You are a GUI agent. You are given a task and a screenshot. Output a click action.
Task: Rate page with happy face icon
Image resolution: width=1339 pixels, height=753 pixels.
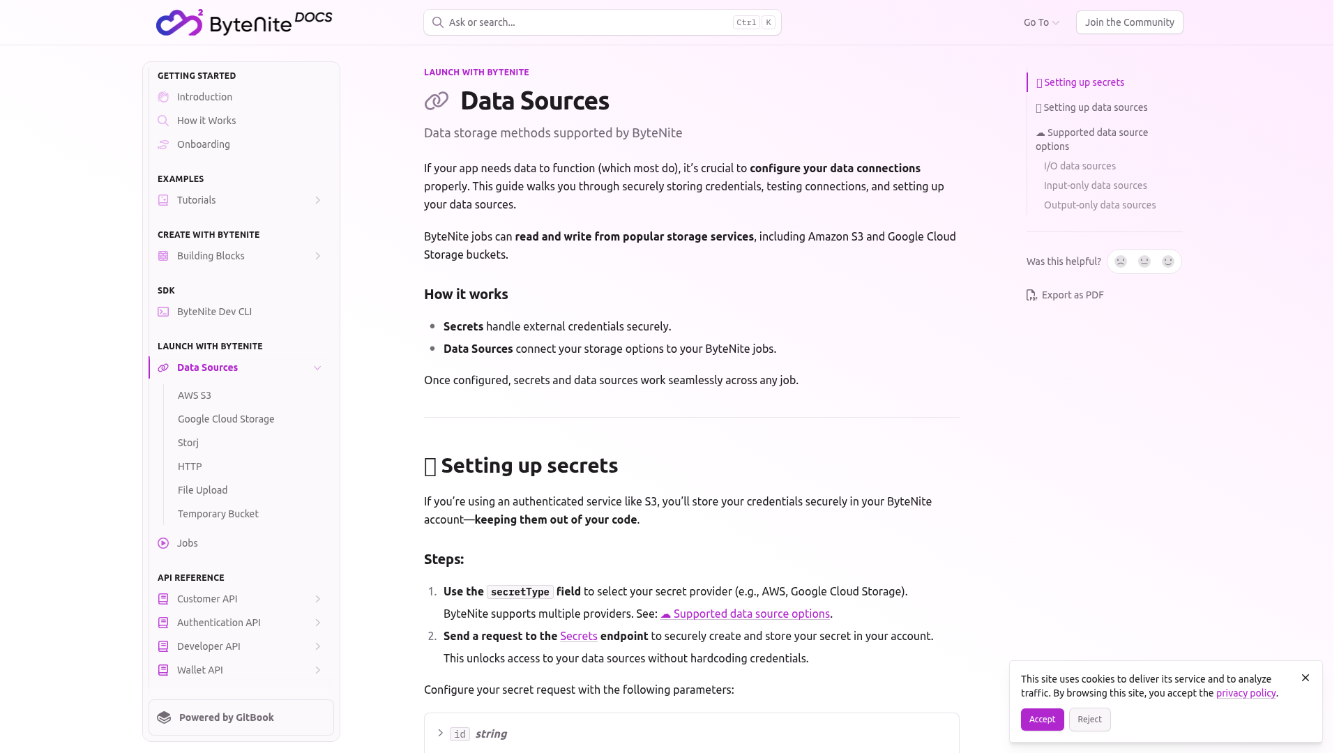click(x=1168, y=261)
